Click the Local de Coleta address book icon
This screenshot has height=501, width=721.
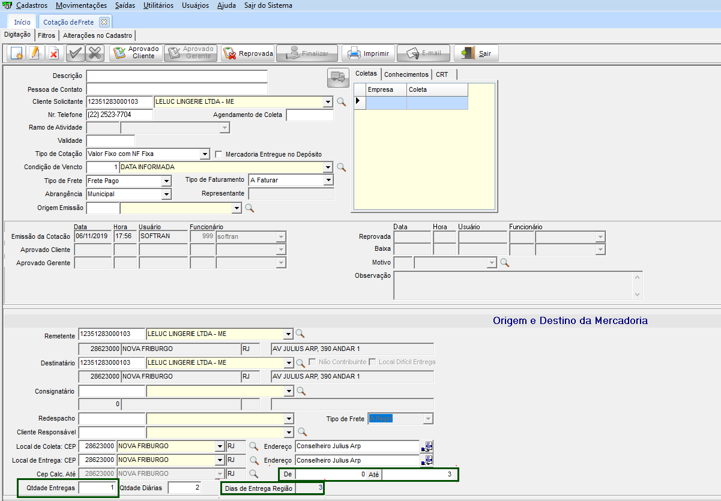tap(427, 446)
